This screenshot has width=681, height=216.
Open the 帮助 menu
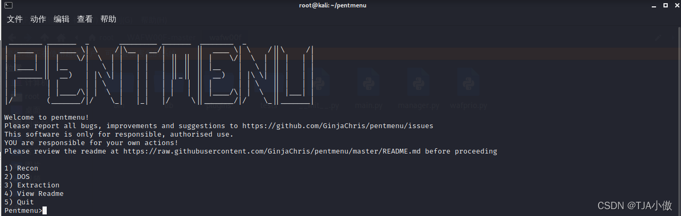pos(108,19)
